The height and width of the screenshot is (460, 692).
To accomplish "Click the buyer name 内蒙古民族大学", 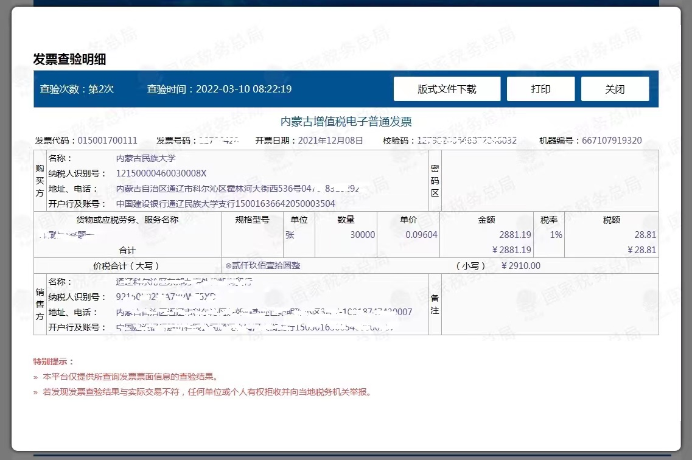I will point(145,158).
